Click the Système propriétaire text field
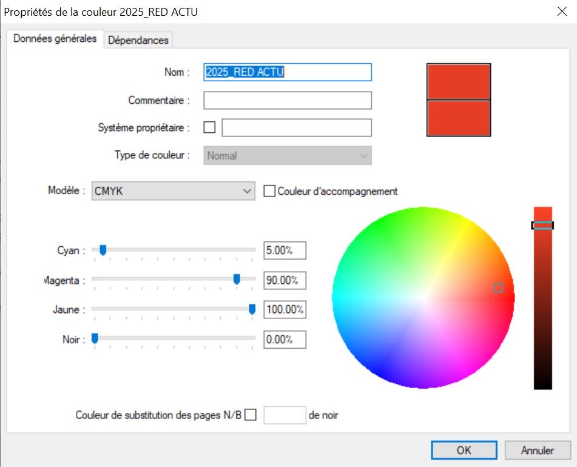The width and height of the screenshot is (577, 467). (297, 127)
